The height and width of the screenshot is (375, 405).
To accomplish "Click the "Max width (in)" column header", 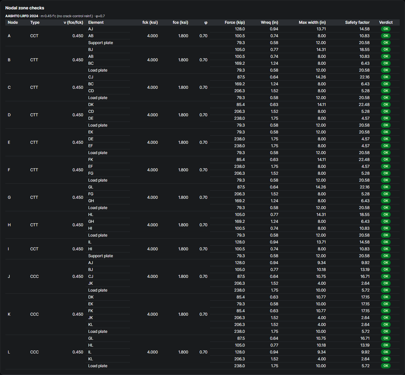I will tap(312, 22).
